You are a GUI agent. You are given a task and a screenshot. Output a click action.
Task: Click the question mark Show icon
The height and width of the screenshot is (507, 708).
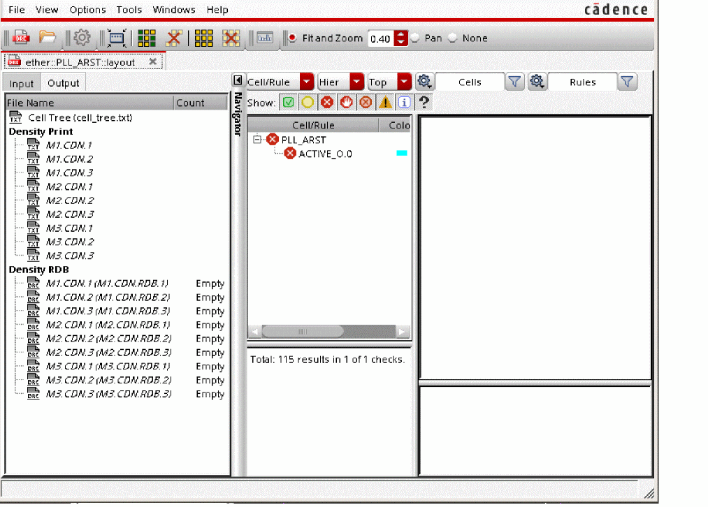coord(423,103)
